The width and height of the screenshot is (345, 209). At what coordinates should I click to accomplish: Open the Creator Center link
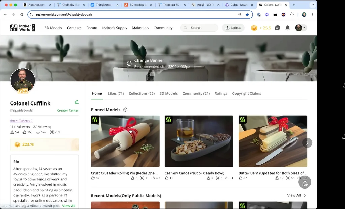(68, 110)
